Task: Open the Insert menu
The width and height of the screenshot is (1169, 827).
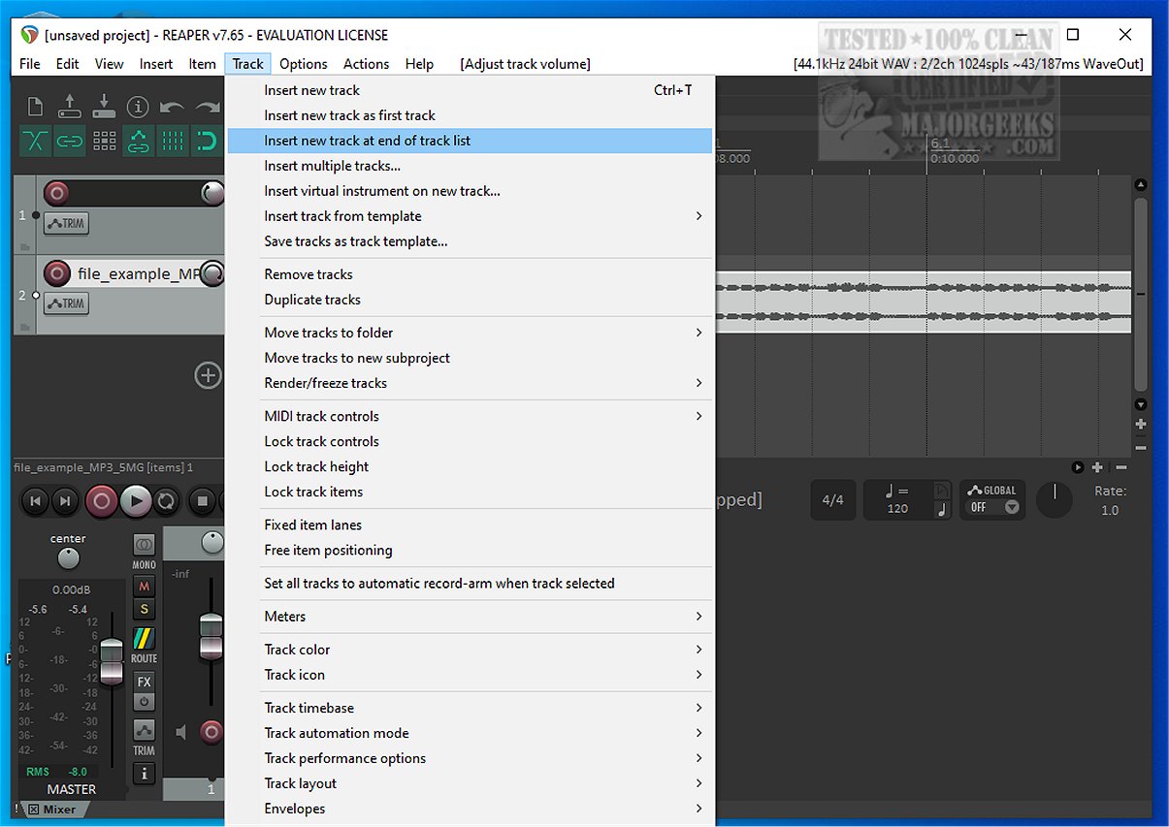Action: (155, 64)
